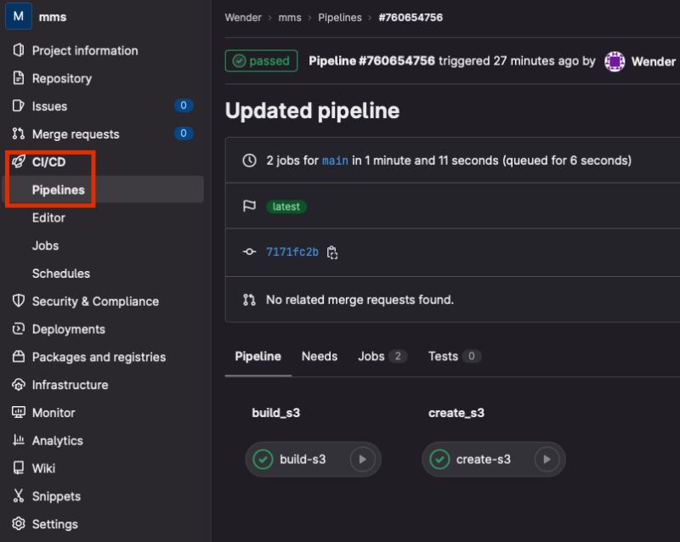
Task: Click the play icon on create-s3 job
Action: 547,460
